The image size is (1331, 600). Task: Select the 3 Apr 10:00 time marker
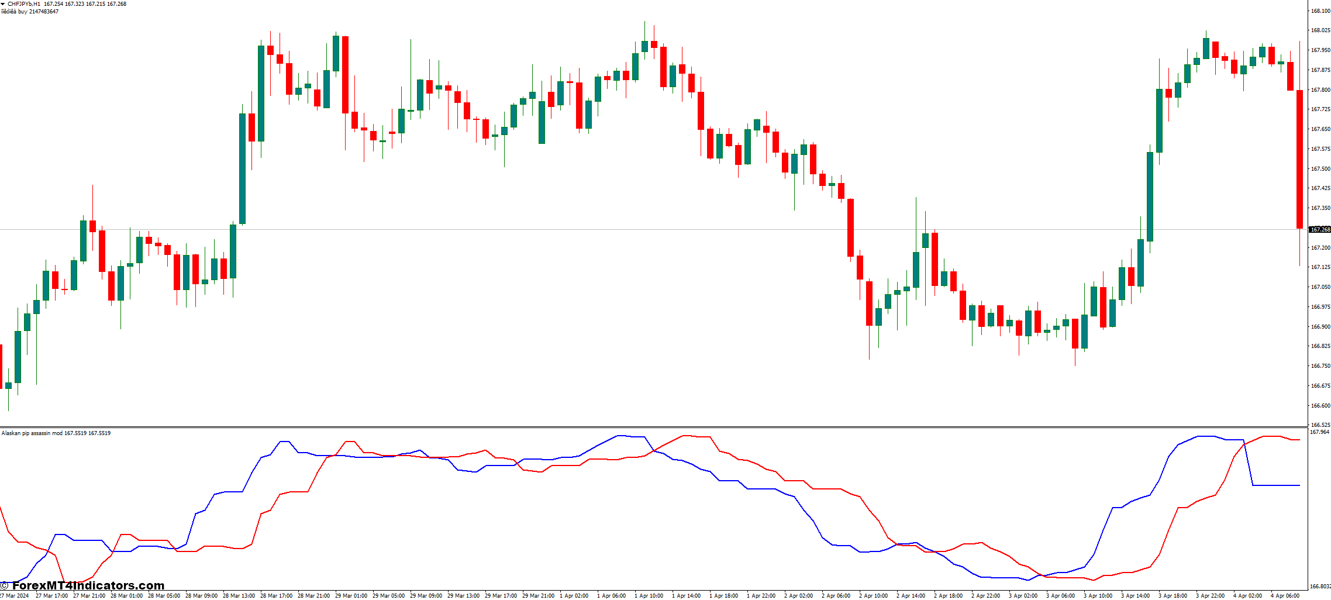click(1098, 595)
